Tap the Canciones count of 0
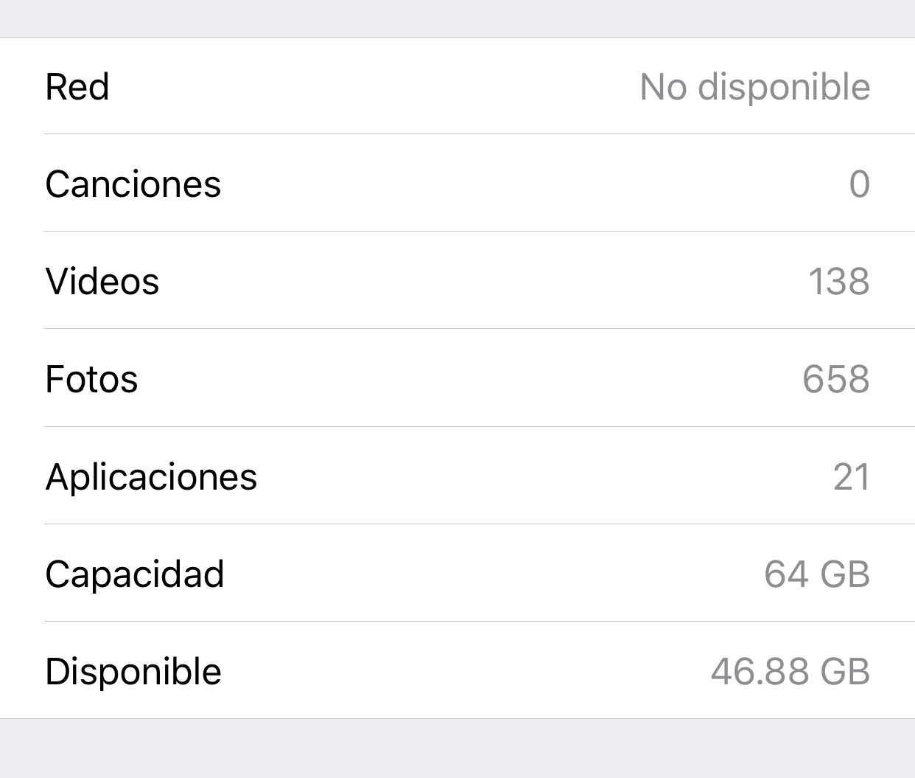915x778 pixels. tap(859, 184)
